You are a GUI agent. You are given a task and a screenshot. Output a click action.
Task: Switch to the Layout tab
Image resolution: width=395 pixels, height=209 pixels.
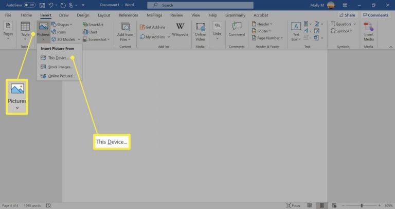tap(104, 15)
